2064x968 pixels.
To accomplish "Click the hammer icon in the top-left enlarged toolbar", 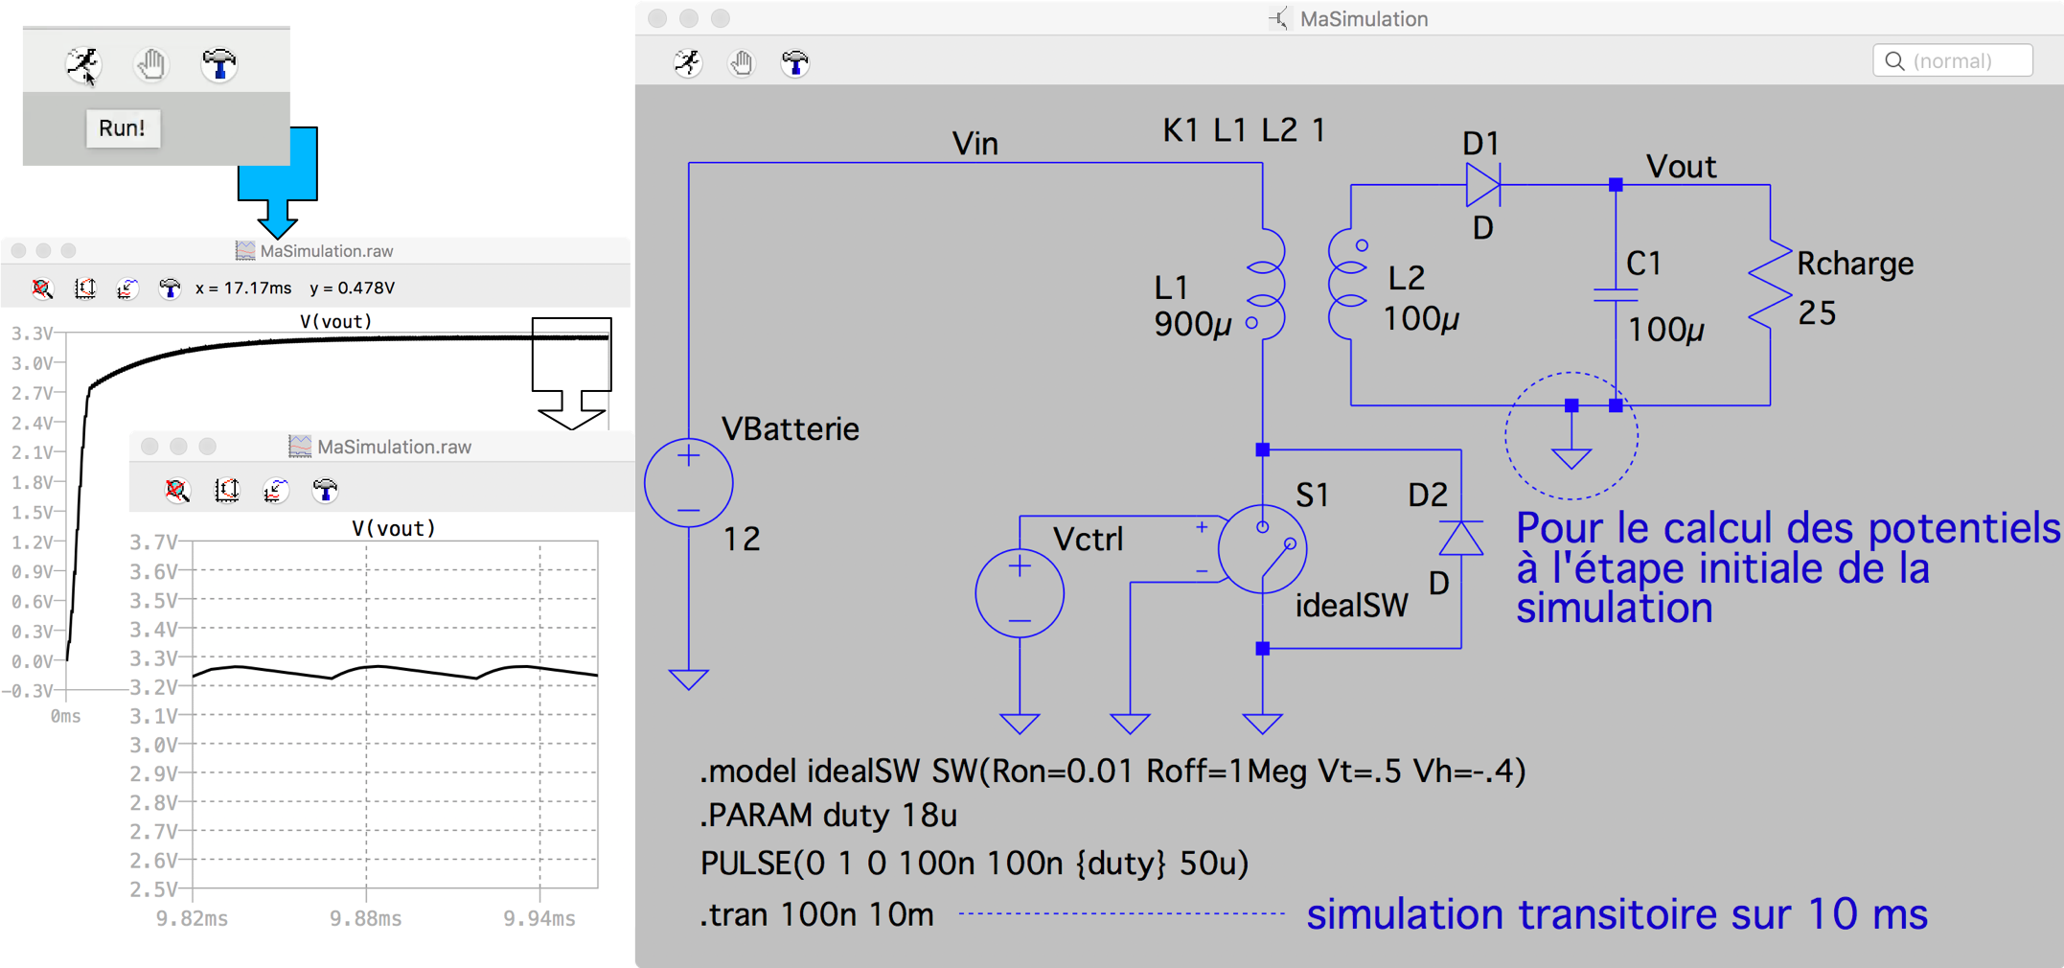I will tap(219, 65).
